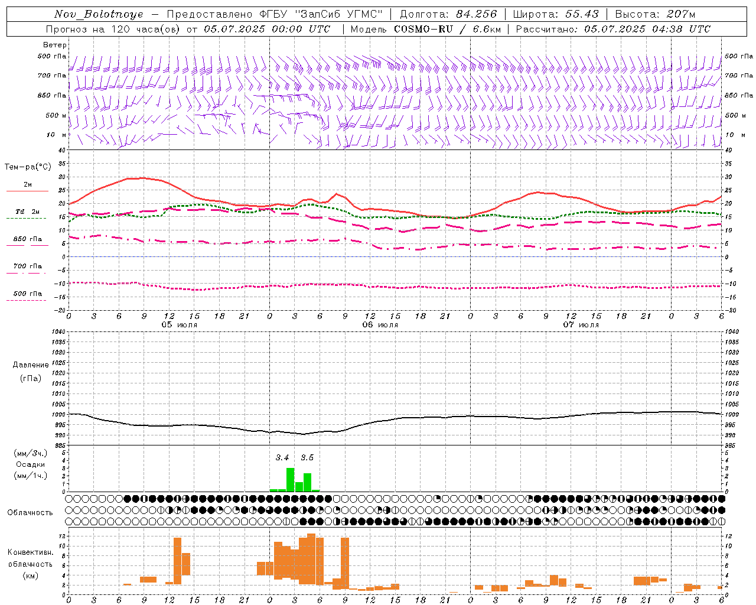Click the Nov_Bolotnoye station title

tap(99, 14)
